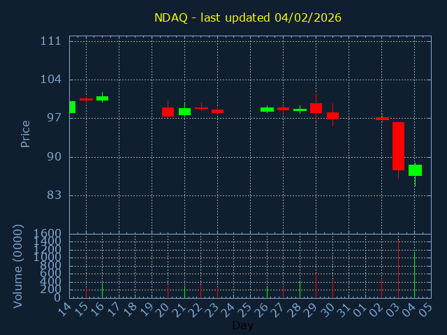
Task: Click the green volume bar on day 28
Action: (x=300, y=290)
